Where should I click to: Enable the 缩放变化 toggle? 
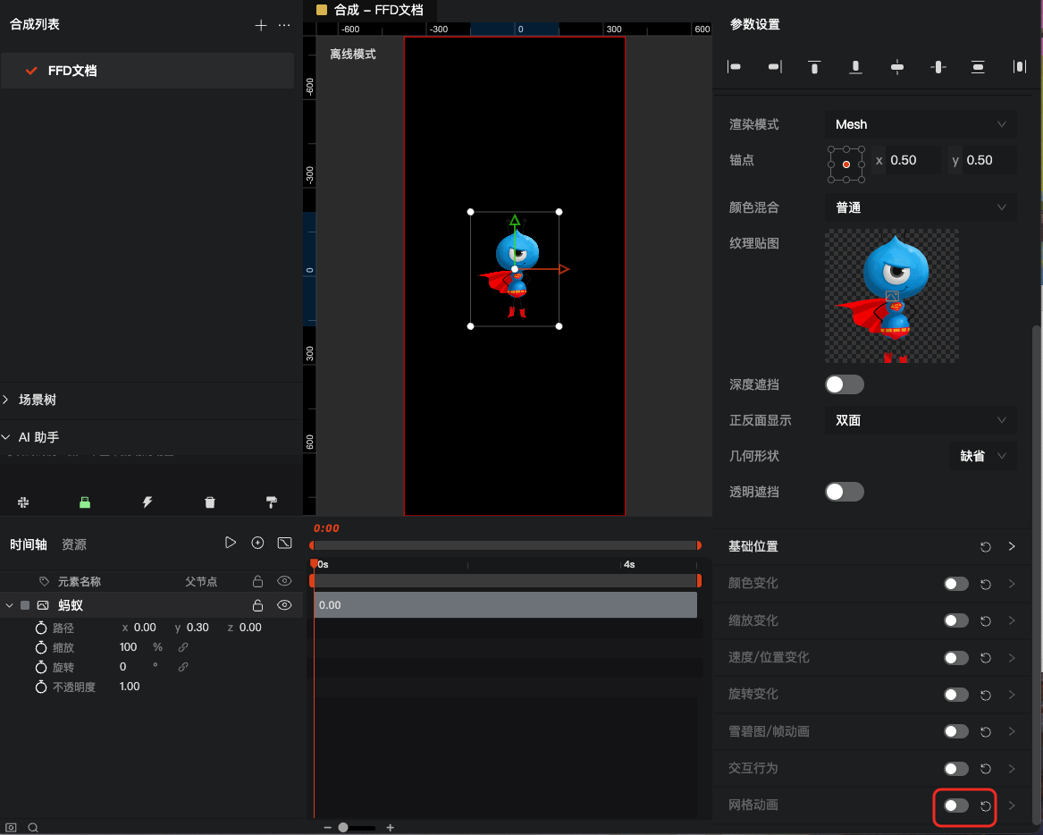point(956,620)
